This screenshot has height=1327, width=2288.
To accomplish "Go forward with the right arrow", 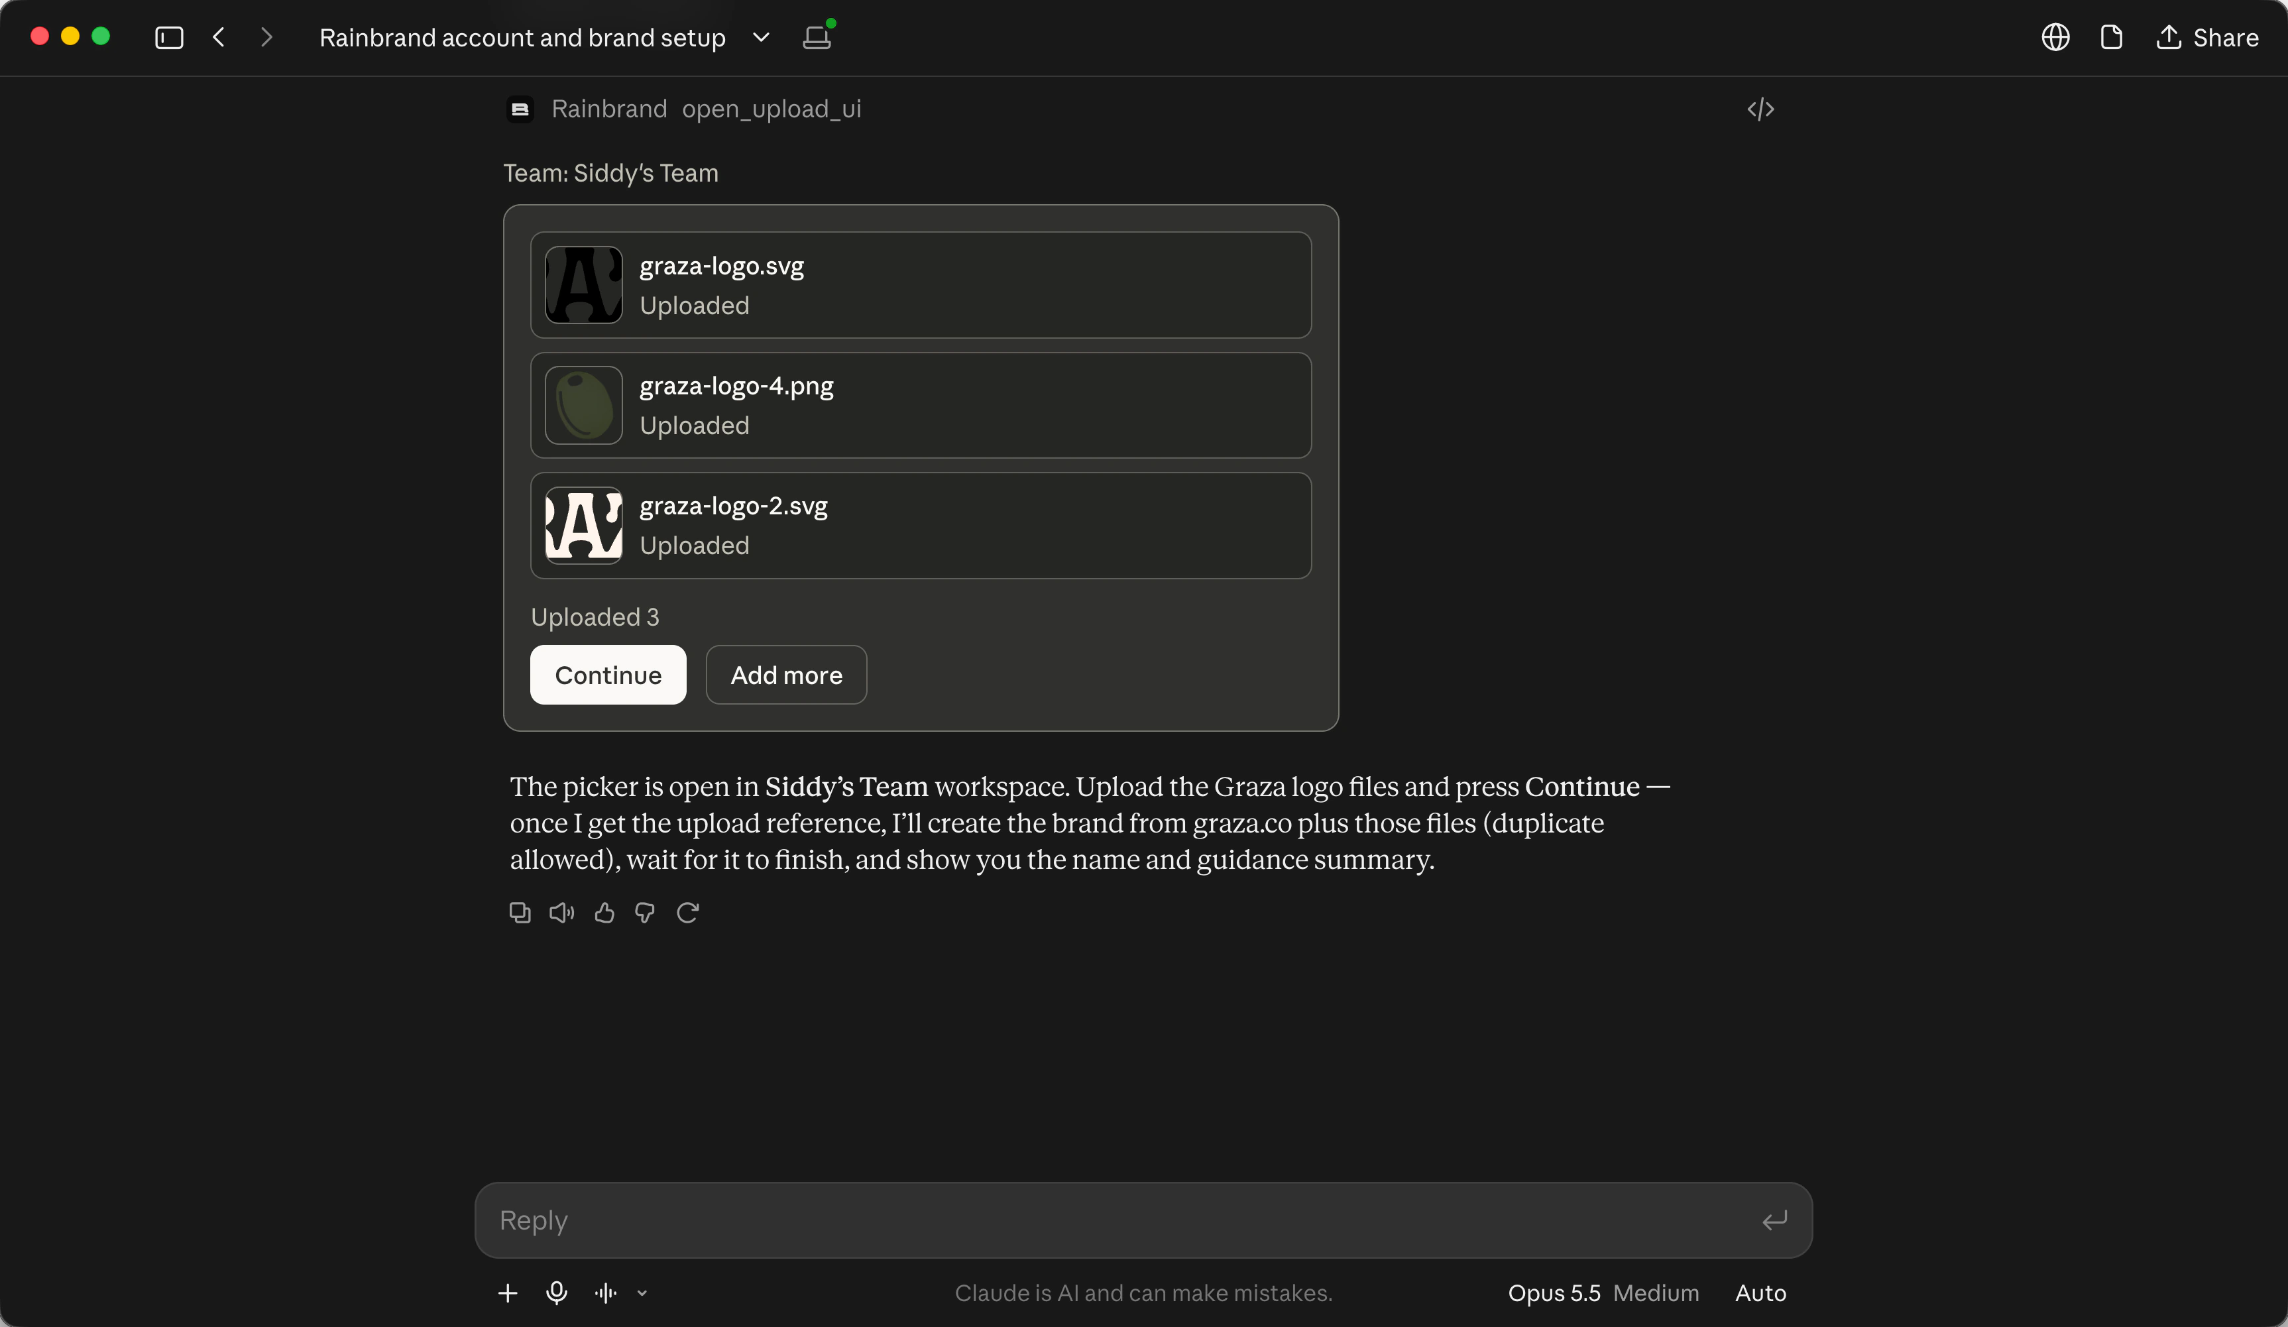I will click(x=266, y=37).
